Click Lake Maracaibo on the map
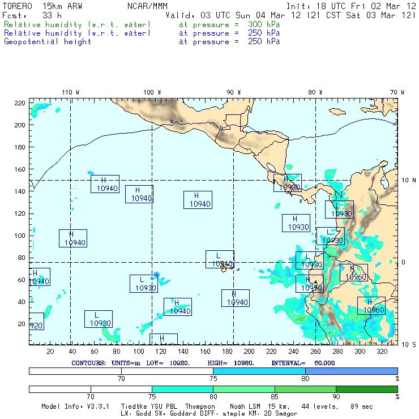The height and width of the screenshot is (419, 419). pyautogui.click(x=384, y=182)
